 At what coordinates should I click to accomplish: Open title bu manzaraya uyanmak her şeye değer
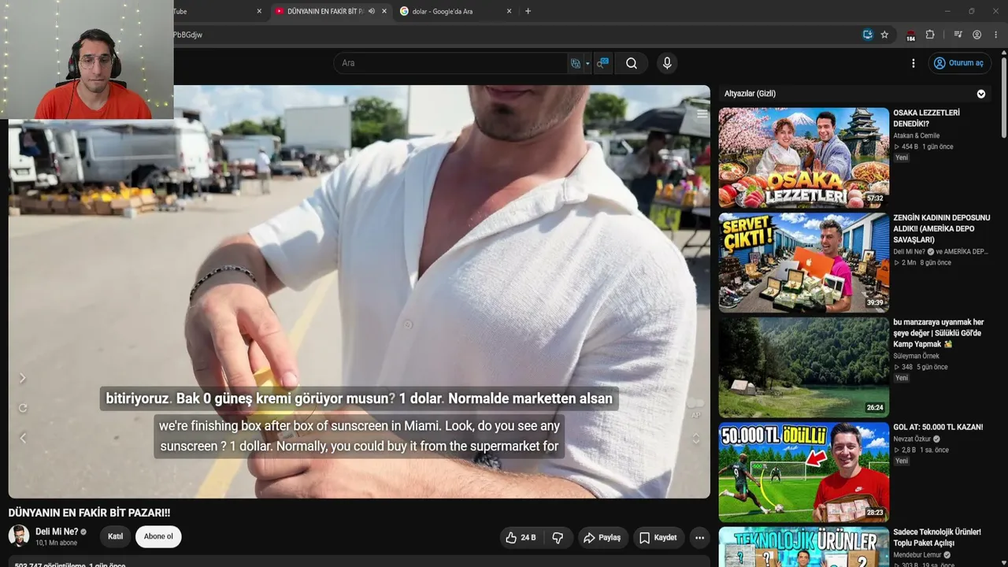click(939, 333)
